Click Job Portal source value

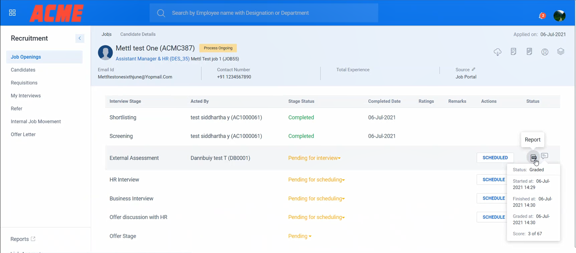[466, 77]
